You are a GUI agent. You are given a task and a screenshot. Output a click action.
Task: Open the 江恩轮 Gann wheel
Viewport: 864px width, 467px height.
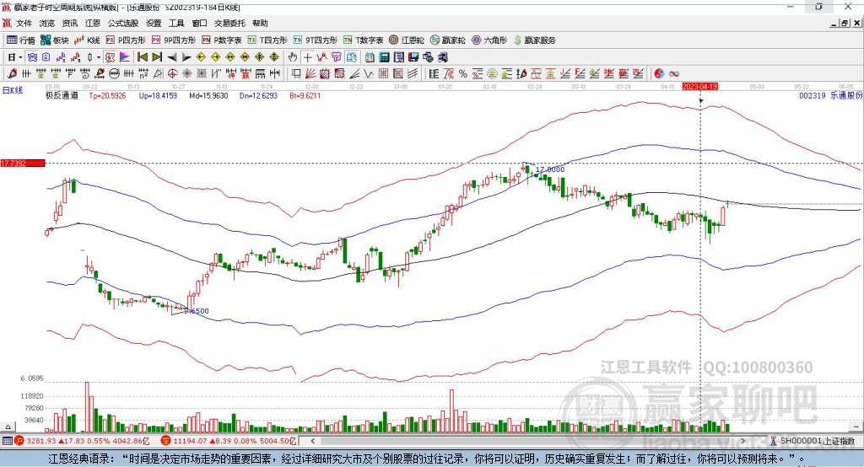[x=407, y=40]
